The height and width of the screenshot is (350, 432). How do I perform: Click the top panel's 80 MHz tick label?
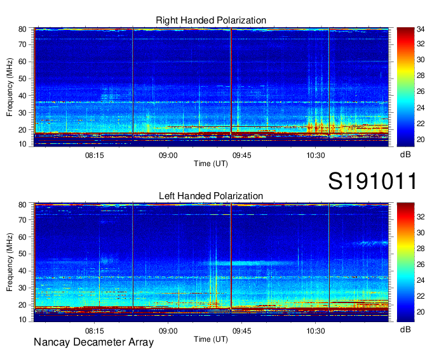point(22,29)
